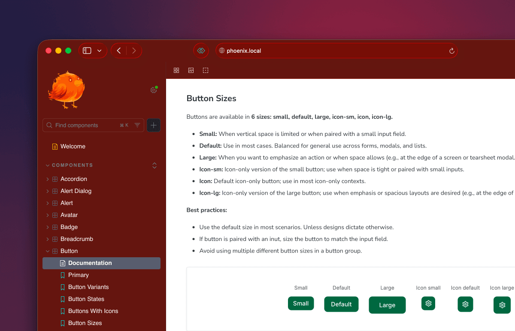515x331 pixels.
Task: Collapse the Button tree item
Action: (x=48, y=251)
